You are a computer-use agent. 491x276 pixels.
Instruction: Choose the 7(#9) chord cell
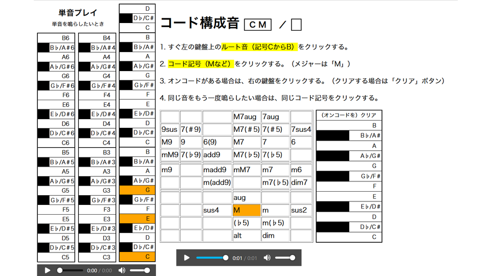191,129
